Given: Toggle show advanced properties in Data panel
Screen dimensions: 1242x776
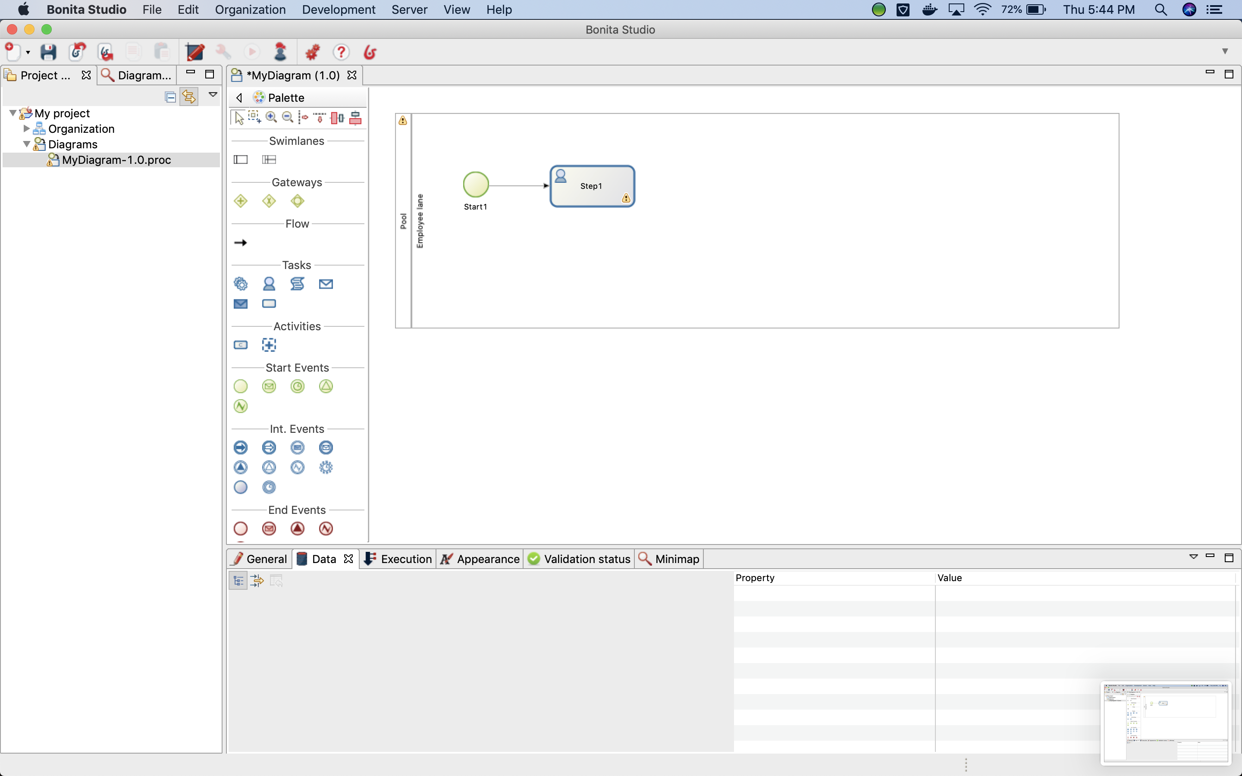Looking at the screenshot, I should click(257, 580).
